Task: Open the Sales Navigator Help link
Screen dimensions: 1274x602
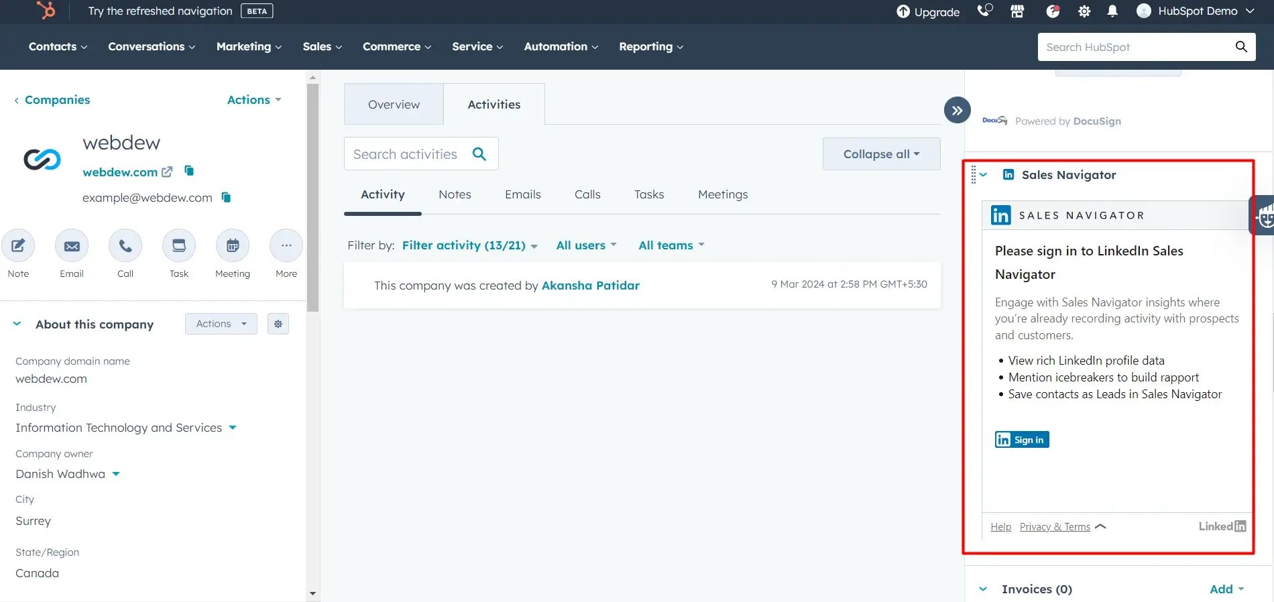Action: (1001, 527)
